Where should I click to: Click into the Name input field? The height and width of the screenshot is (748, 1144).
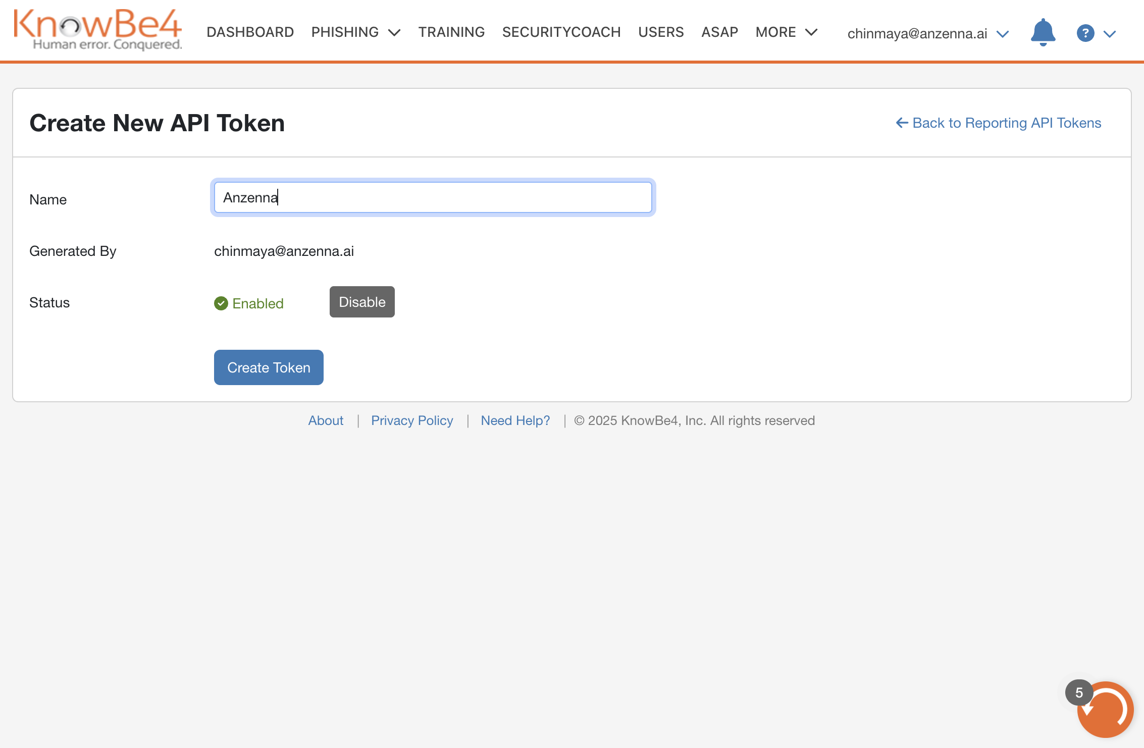click(433, 197)
